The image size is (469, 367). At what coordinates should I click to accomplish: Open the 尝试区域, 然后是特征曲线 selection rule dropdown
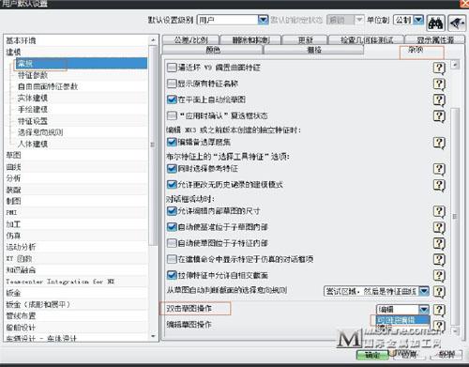[424, 292]
